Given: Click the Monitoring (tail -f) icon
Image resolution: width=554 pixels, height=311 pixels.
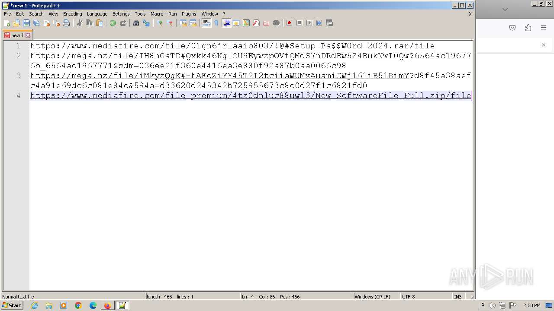Looking at the screenshot, I should [x=276, y=23].
